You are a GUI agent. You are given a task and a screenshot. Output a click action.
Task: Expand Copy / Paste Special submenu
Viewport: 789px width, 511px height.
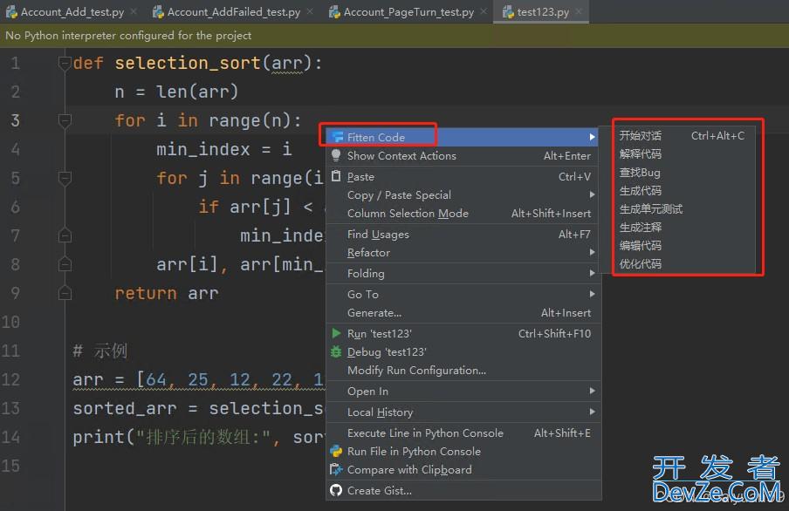(x=462, y=194)
